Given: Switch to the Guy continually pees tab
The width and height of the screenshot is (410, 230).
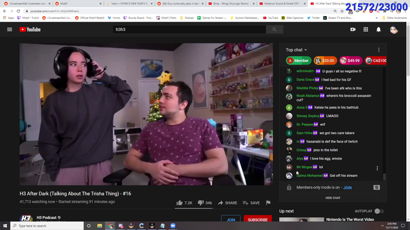Looking at the screenshot, I should (x=181, y=4).
